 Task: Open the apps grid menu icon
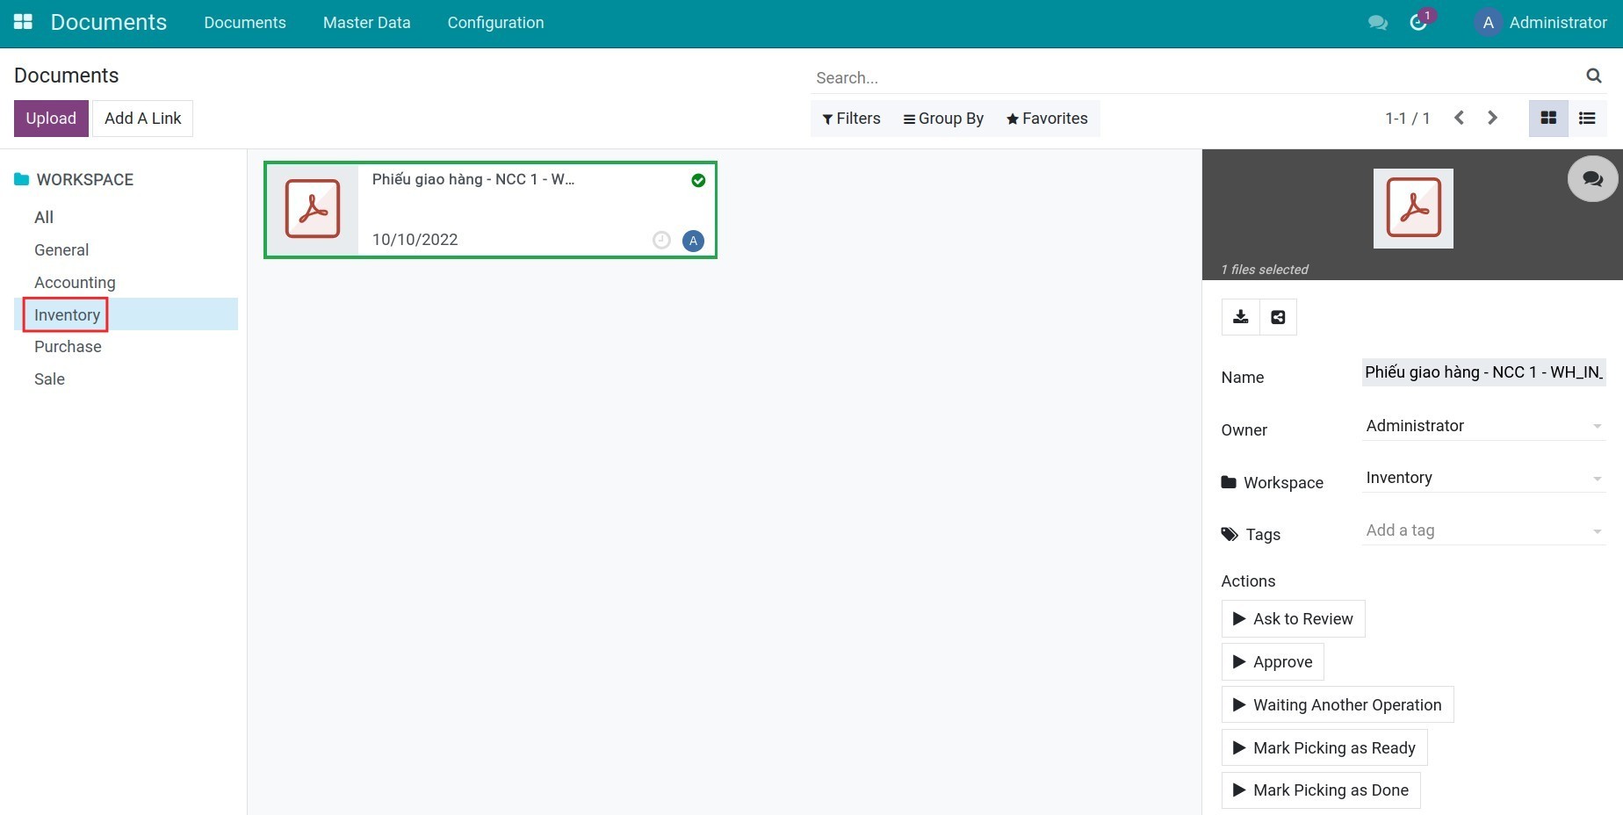(x=24, y=22)
